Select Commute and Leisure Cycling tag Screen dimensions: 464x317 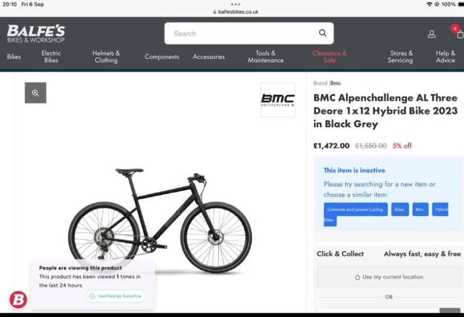point(356,210)
